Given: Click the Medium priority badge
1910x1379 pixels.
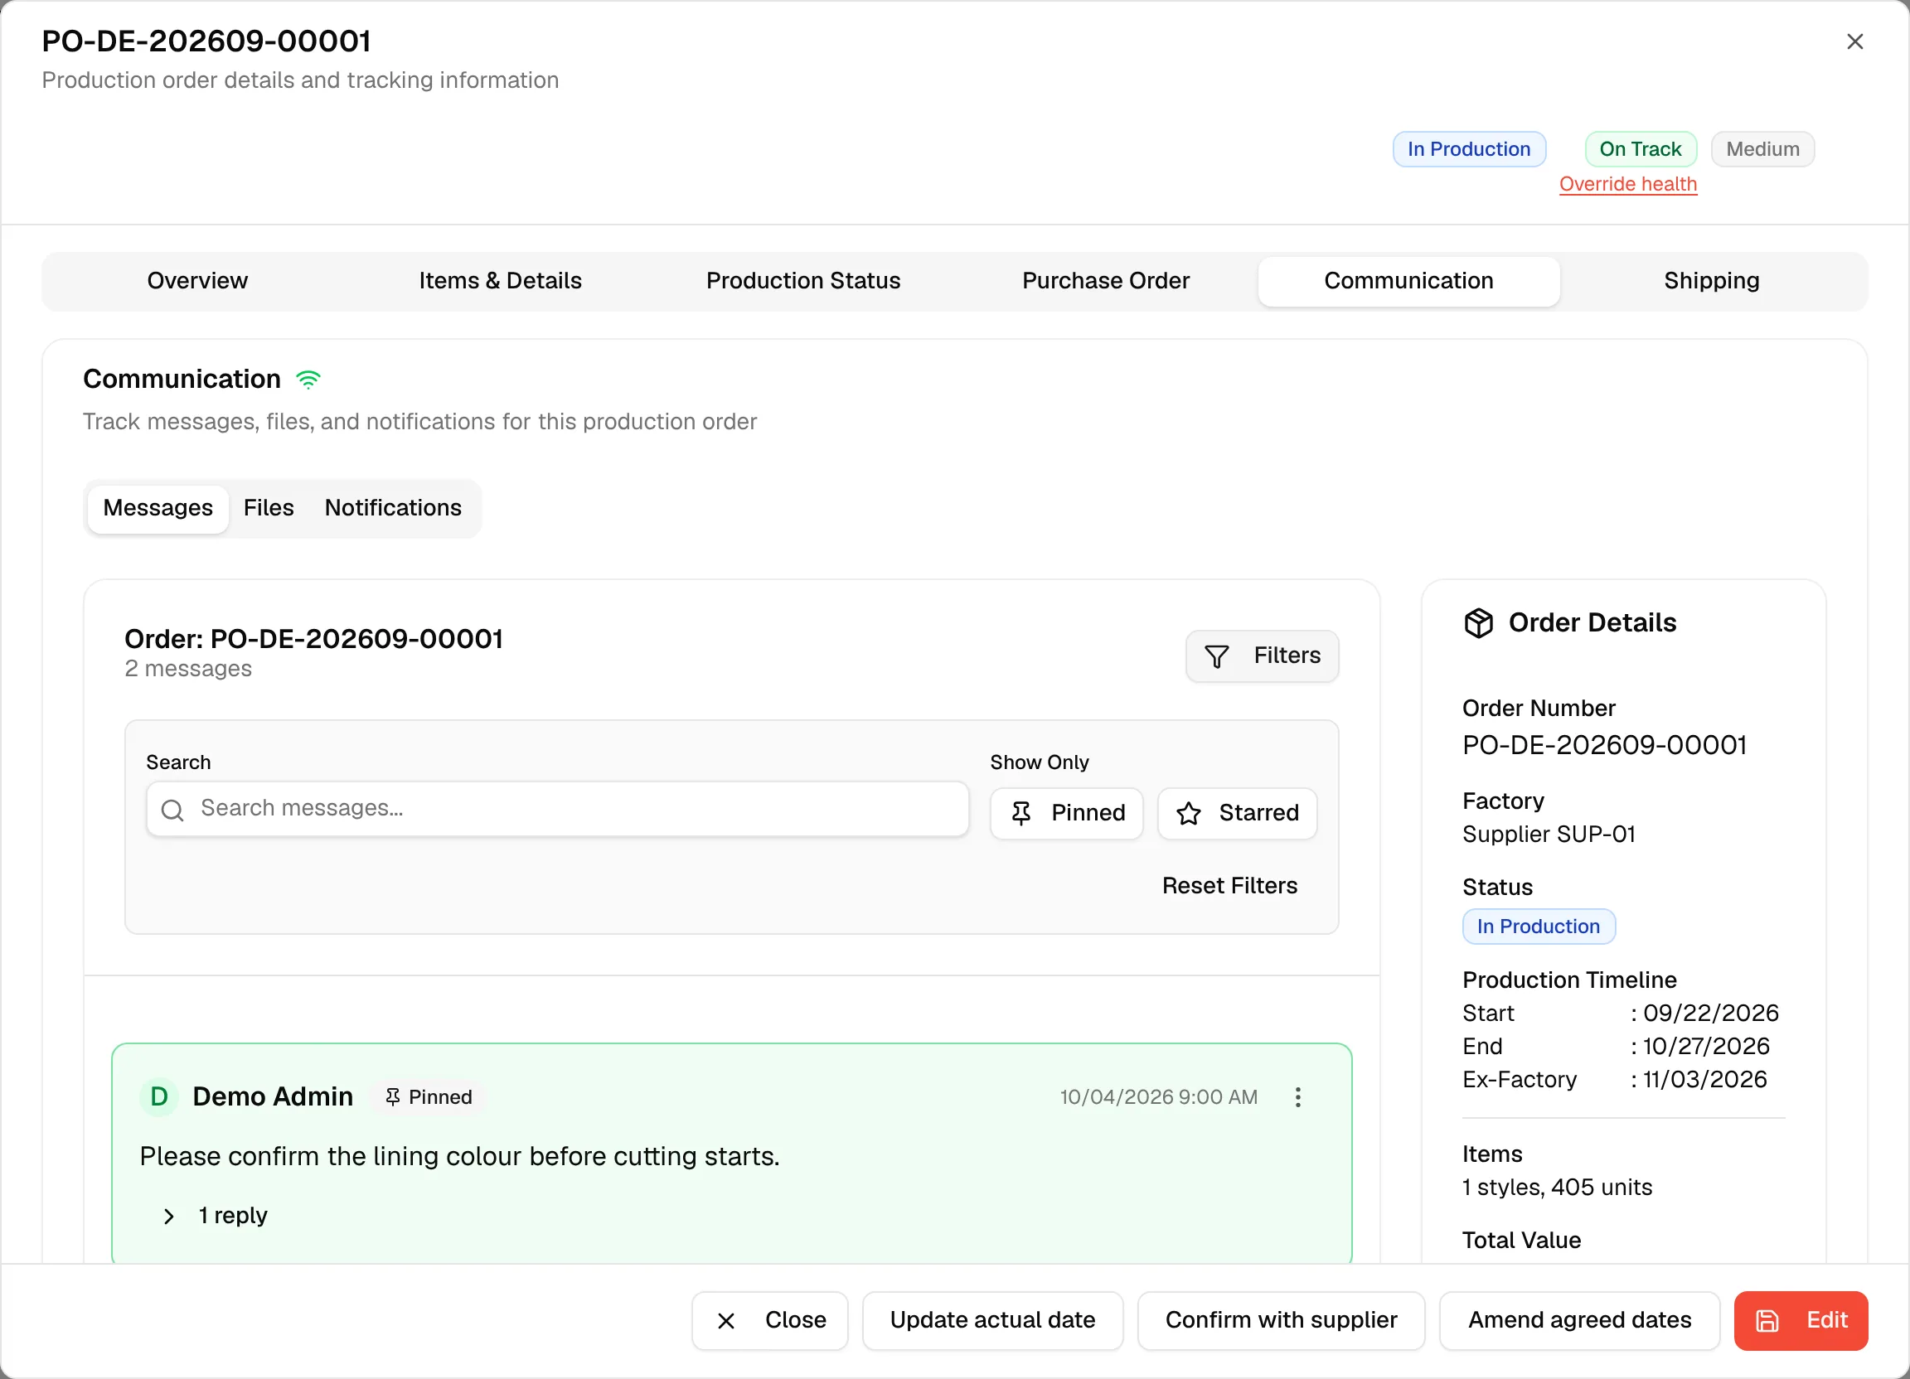Looking at the screenshot, I should coord(1762,149).
